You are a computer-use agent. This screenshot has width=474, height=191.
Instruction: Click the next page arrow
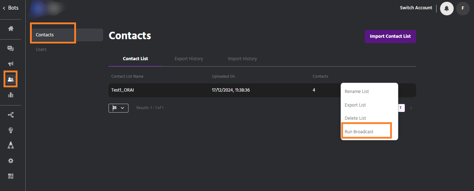[411, 108]
